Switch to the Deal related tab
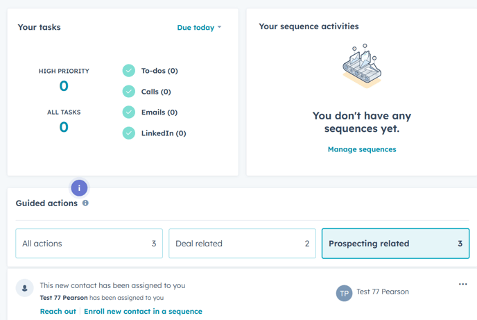 (242, 244)
